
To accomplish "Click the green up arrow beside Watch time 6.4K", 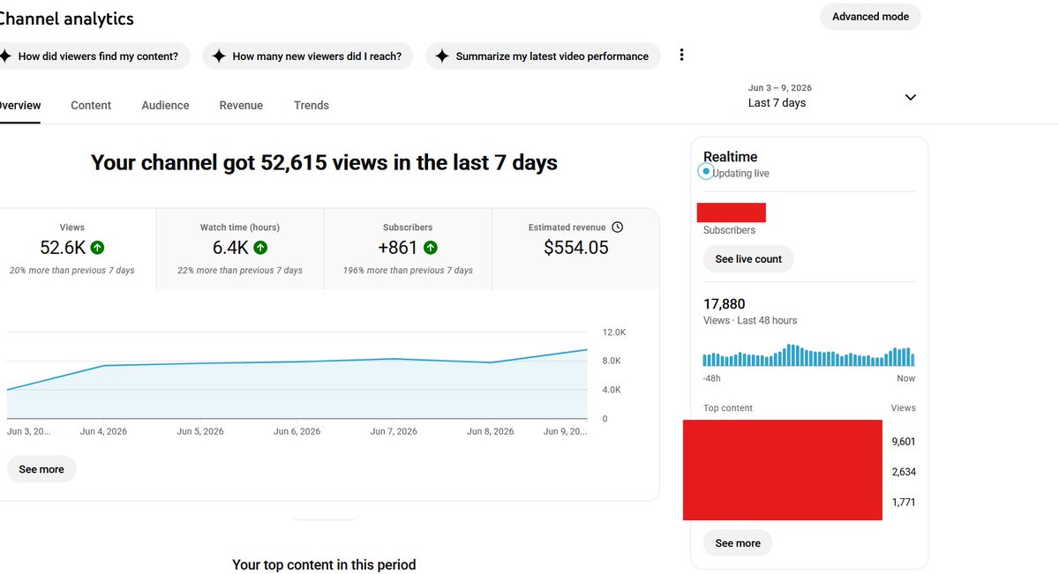I will coord(260,248).
